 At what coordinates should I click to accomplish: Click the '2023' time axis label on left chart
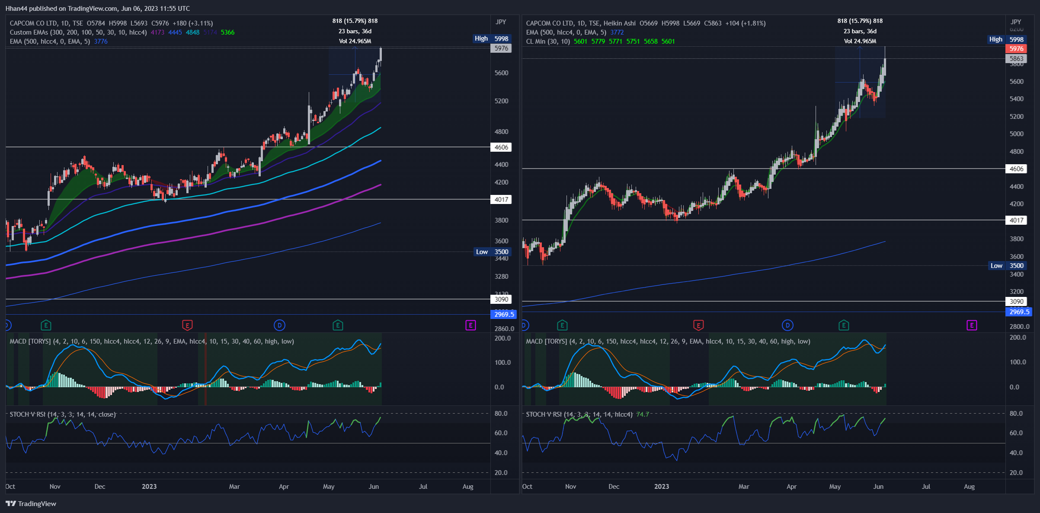point(149,487)
